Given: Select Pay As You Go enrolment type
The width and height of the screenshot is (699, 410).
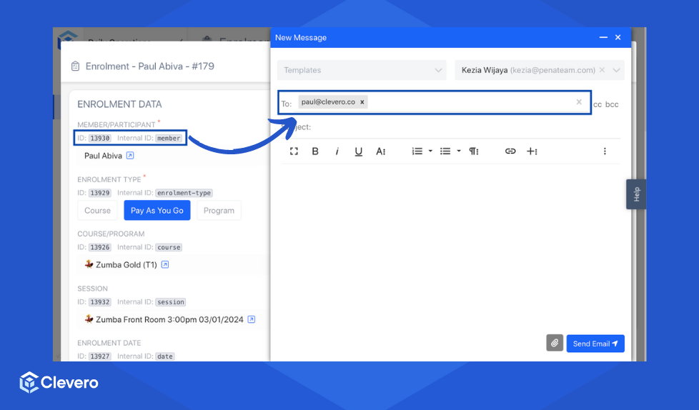Looking at the screenshot, I should [157, 210].
